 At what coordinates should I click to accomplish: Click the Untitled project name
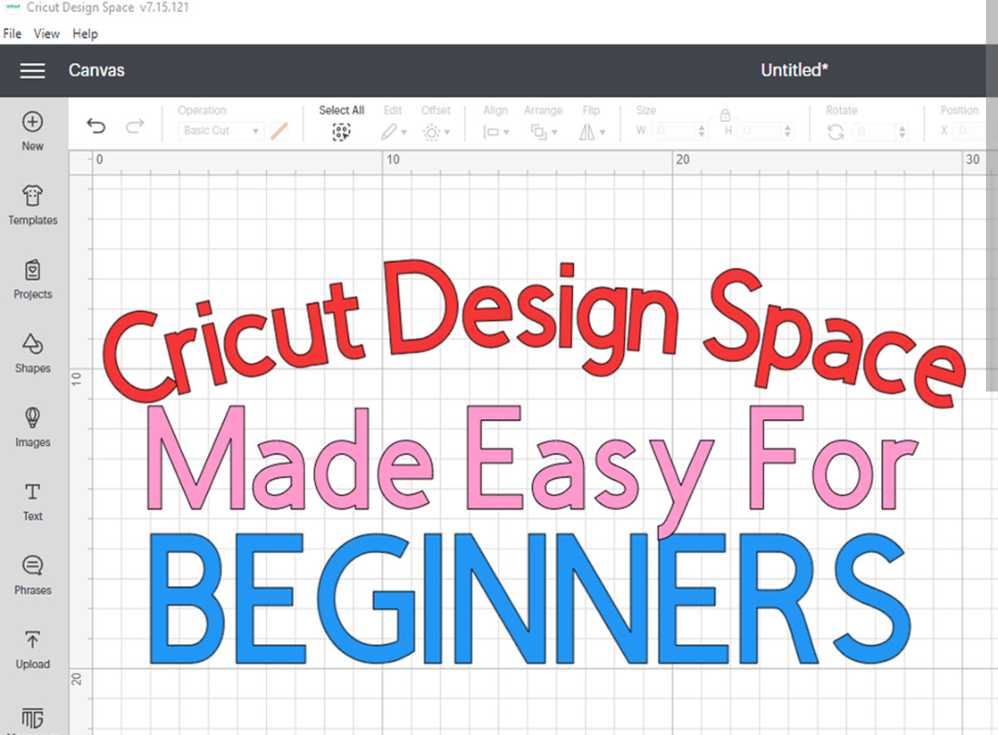793,70
